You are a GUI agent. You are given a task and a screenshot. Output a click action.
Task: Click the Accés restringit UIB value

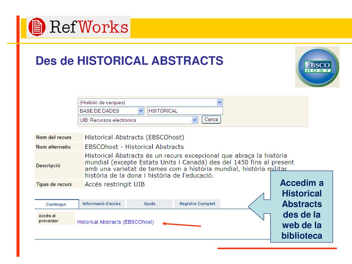(x=115, y=184)
